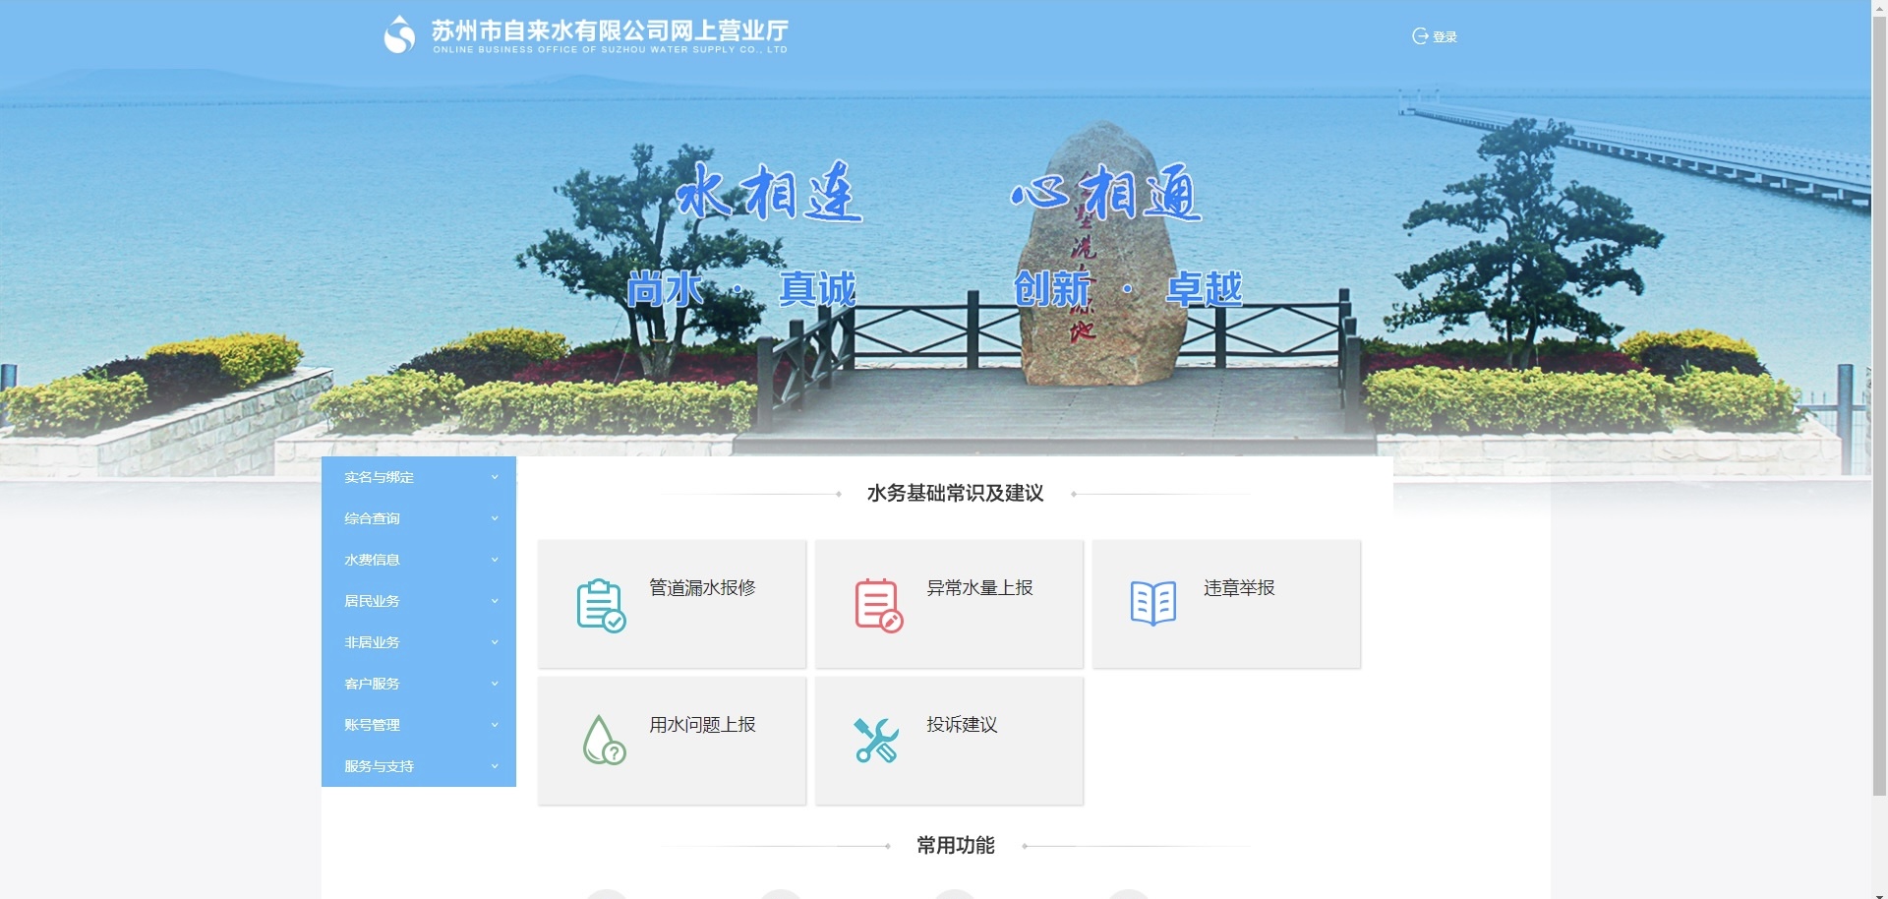Open the 非居业务 sidebar menu
Image resolution: width=1888 pixels, height=899 pixels.
coord(372,642)
